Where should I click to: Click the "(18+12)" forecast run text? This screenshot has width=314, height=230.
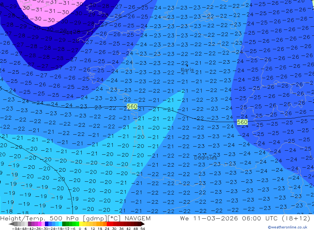point(296,218)
